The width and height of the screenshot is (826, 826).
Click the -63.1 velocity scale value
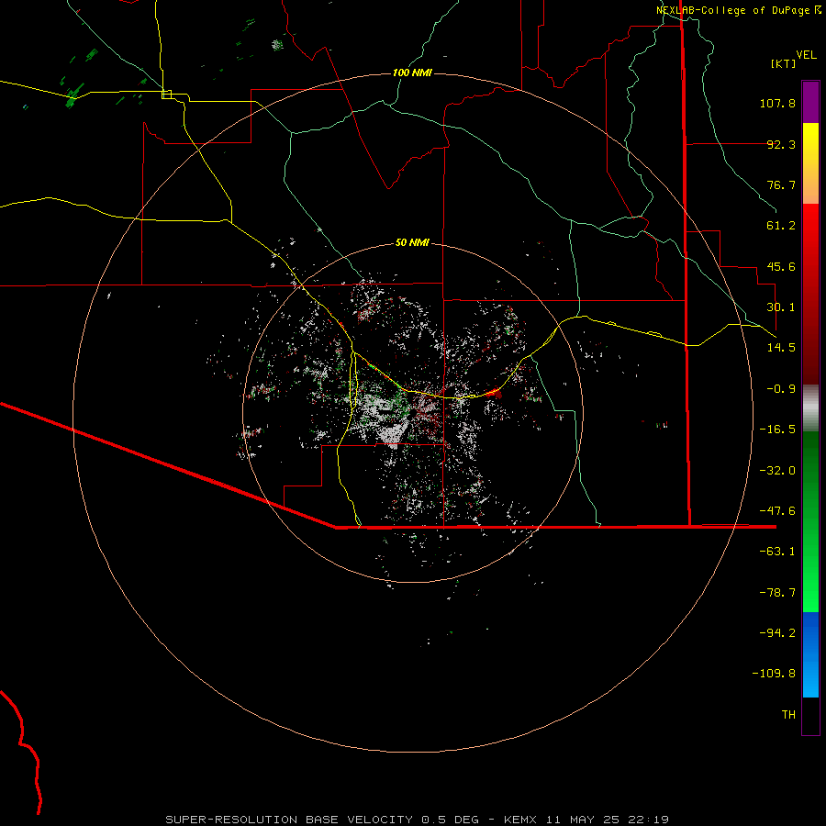pyautogui.click(x=777, y=552)
